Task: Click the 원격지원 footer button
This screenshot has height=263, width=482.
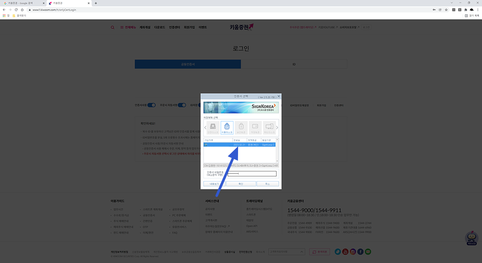Action: 320,252
